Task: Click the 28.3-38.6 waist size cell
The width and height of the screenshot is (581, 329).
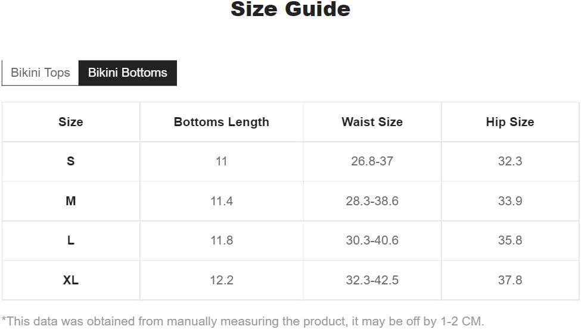Action: tap(372, 201)
